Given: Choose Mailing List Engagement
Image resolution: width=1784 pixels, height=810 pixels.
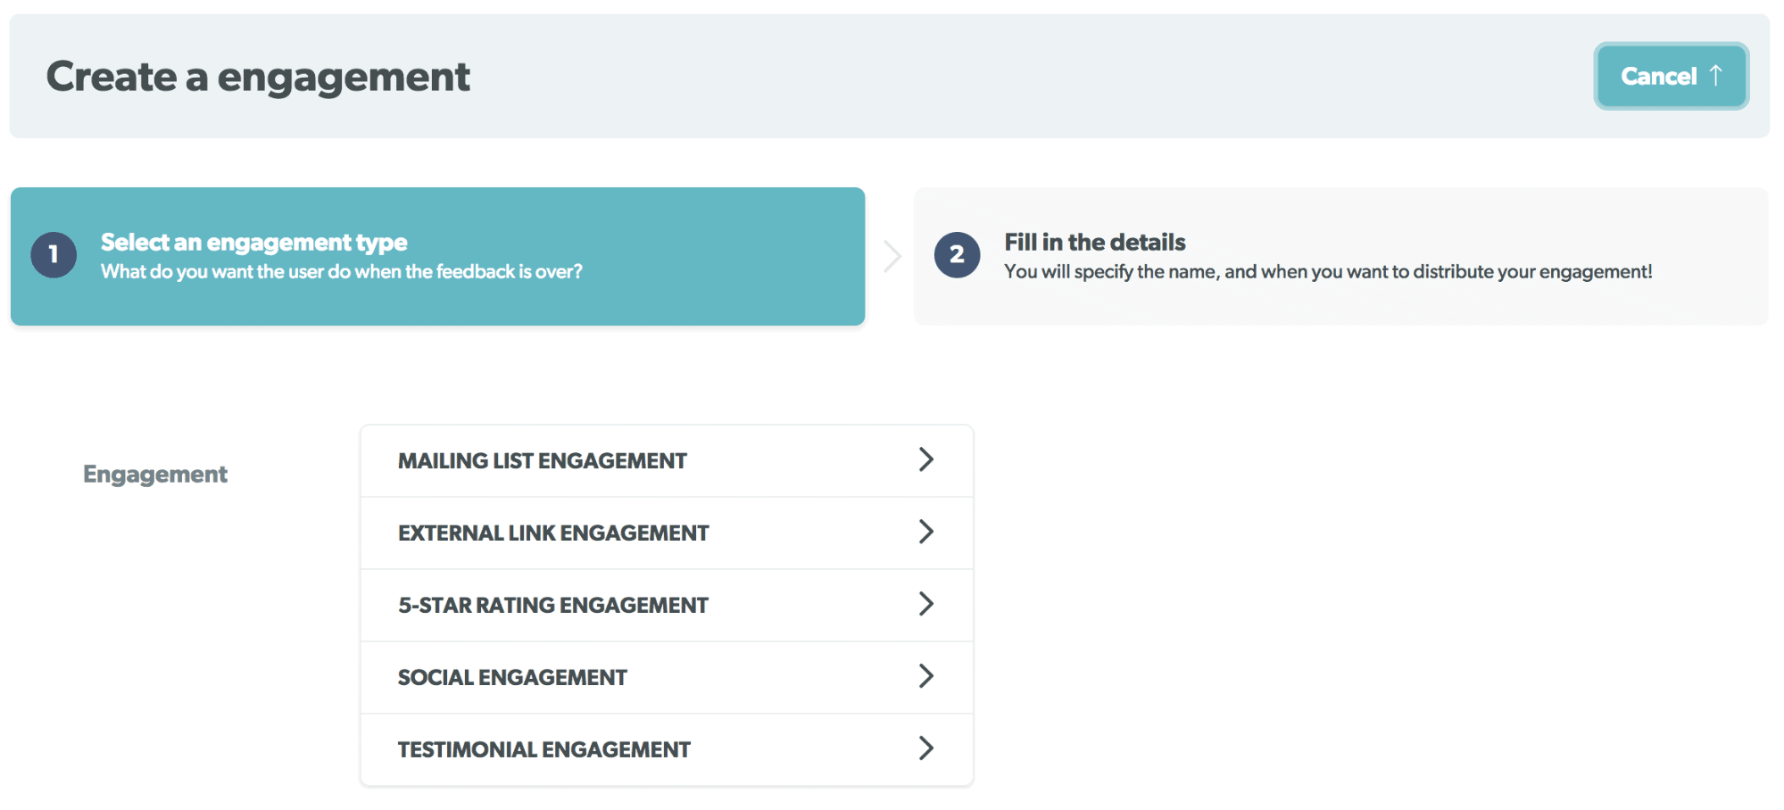Looking at the screenshot, I should (x=667, y=461).
